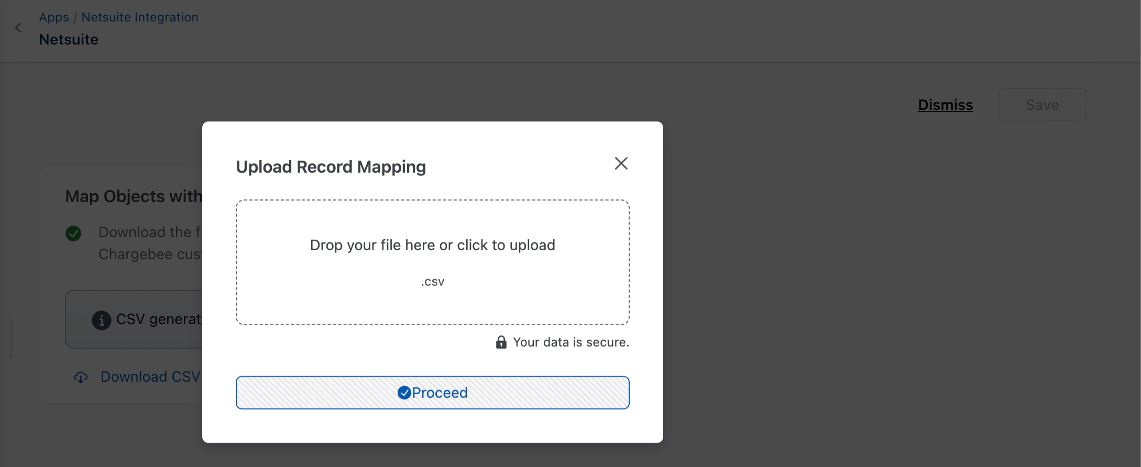Click the Netsuite page title

[x=69, y=40]
